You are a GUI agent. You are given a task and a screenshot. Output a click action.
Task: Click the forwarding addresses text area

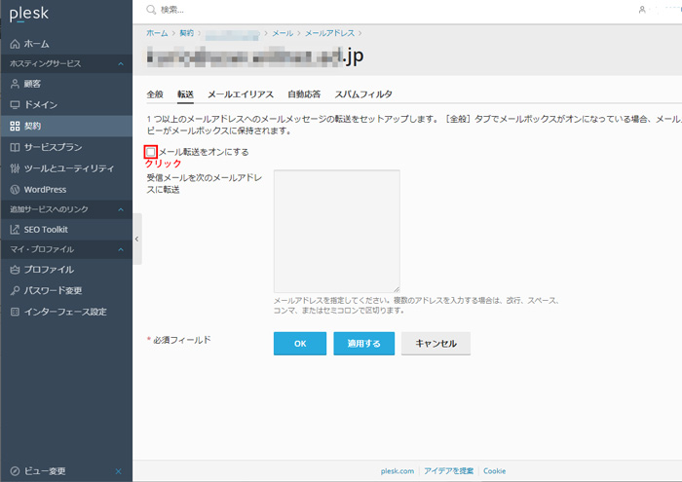[x=337, y=231]
